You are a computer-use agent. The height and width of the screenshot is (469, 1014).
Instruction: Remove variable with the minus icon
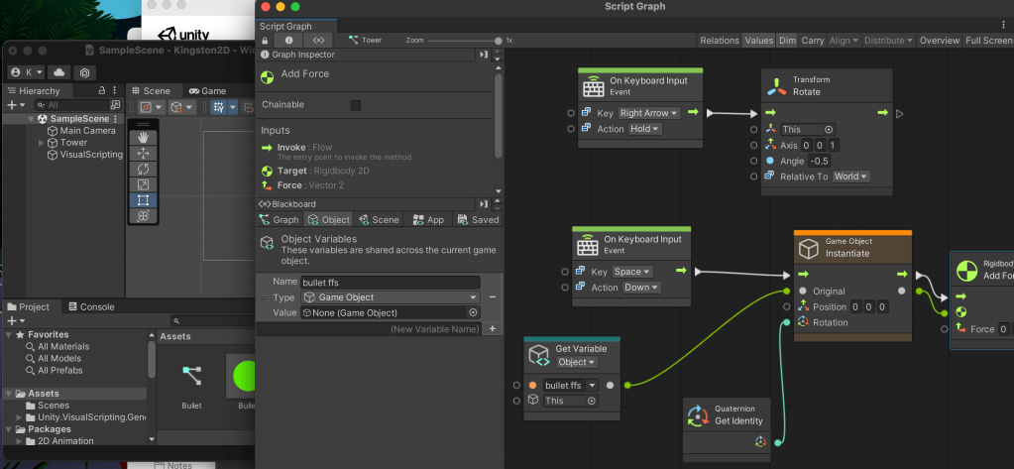[x=493, y=297]
